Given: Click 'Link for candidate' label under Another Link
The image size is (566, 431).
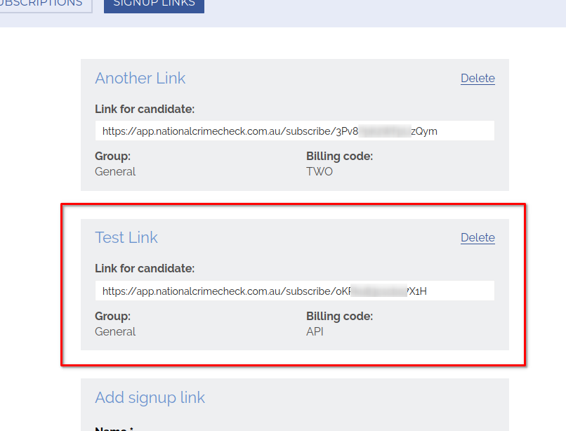Looking at the screenshot, I should coord(145,109).
